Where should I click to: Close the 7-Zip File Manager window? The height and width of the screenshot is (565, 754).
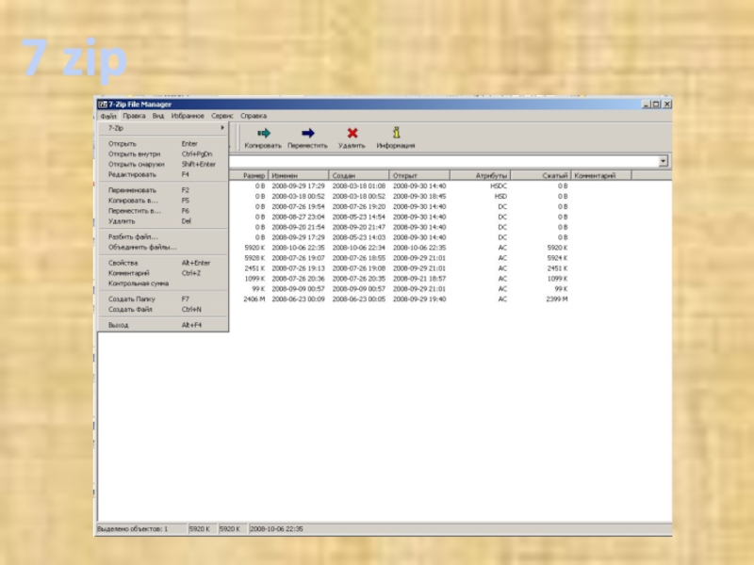(x=666, y=105)
